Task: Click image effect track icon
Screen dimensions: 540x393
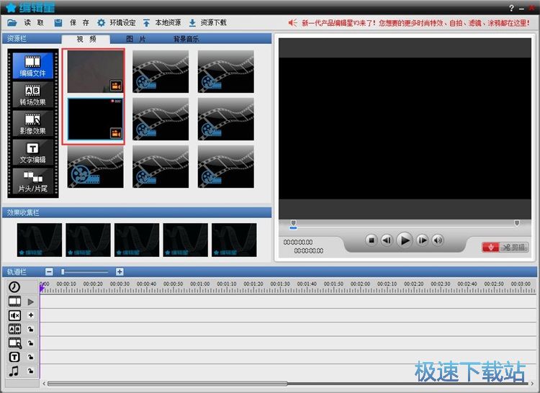Action: tap(14, 343)
